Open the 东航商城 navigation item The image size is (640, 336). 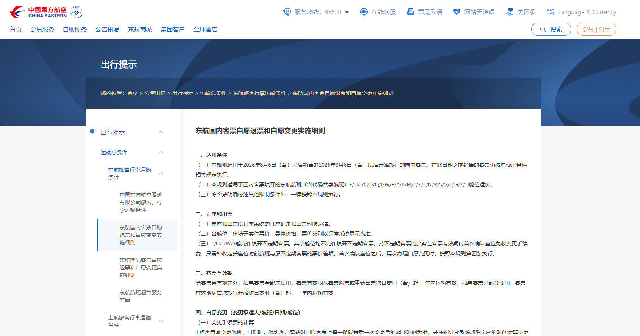pyautogui.click(x=140, y=29)
